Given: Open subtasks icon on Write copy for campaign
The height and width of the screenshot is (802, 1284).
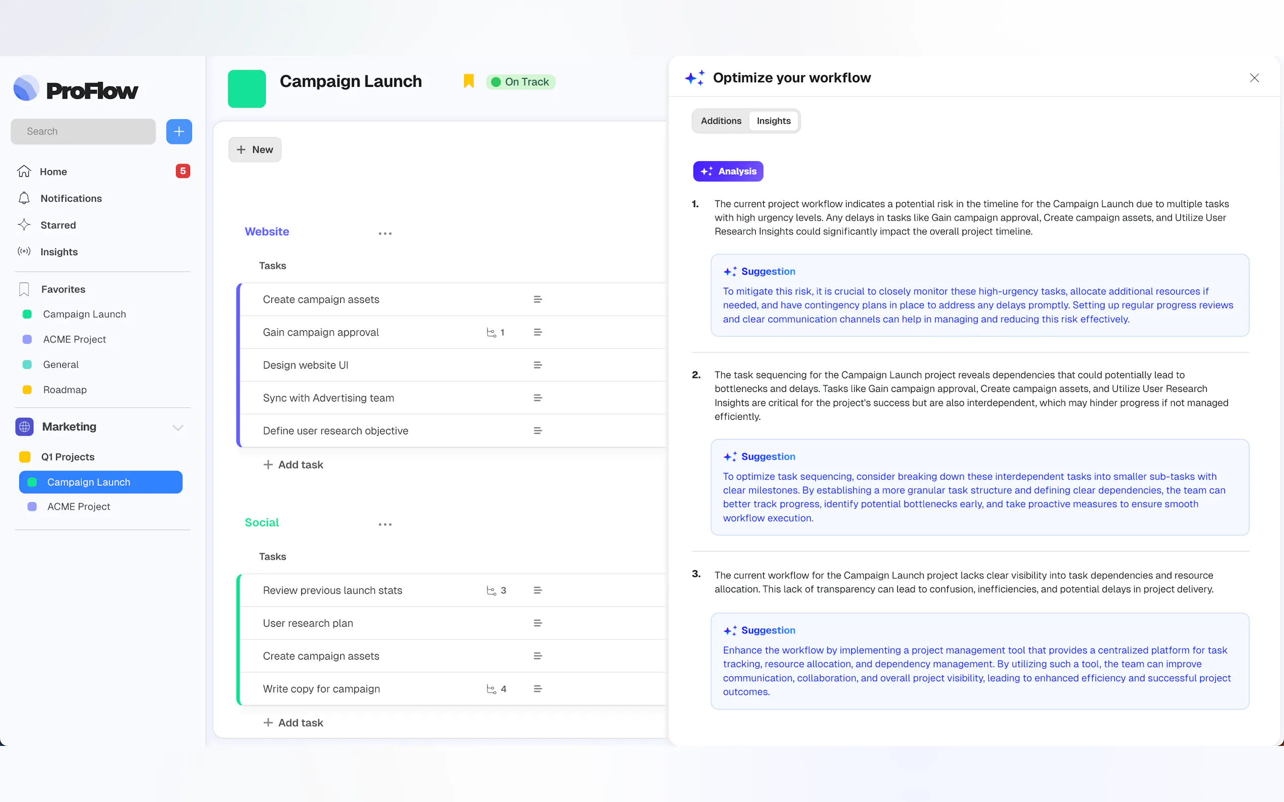Looking at the screenshot, I should 491,689.
